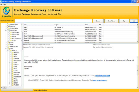Expand the SHEILA subfolder node
This screenshot has height=92, width=139.
(x=10, y=83)
